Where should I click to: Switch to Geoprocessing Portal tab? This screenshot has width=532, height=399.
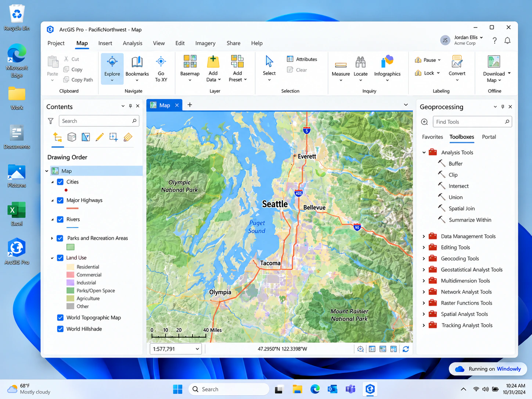[489, 137]
